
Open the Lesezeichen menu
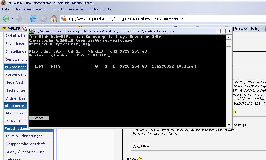76,9
